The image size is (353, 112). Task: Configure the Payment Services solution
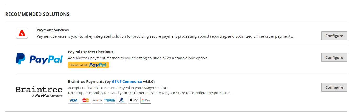(334, 36)
